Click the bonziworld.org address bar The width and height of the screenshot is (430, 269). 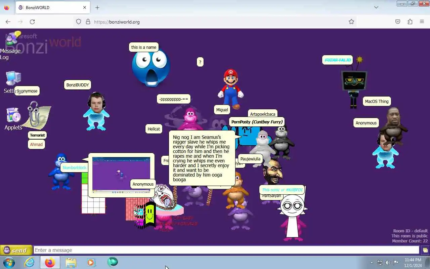coord(215,22)
